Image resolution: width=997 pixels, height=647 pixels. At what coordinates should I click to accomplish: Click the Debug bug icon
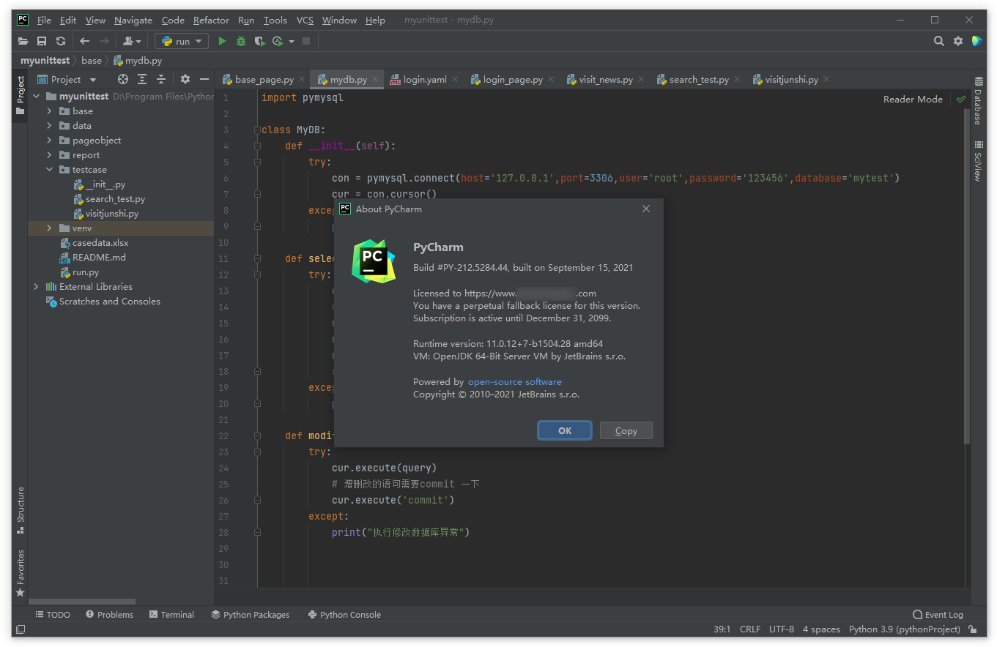coord(241,42)
